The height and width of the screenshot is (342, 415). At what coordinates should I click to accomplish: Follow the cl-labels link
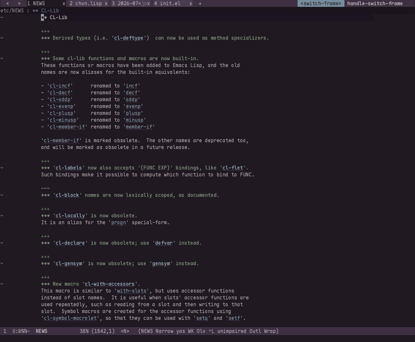coord(69,168)
